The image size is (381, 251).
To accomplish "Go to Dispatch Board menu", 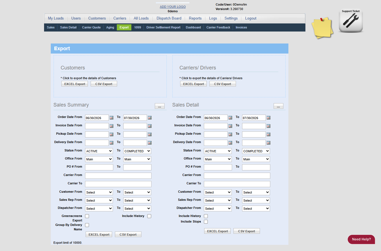I will [169, 18].
